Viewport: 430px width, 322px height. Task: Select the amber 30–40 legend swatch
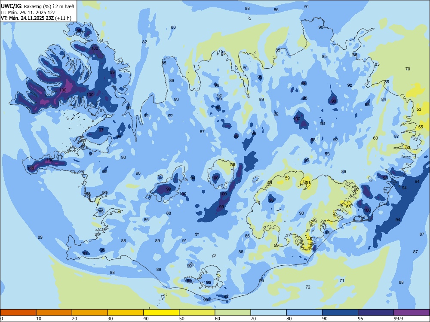(126, 313)
